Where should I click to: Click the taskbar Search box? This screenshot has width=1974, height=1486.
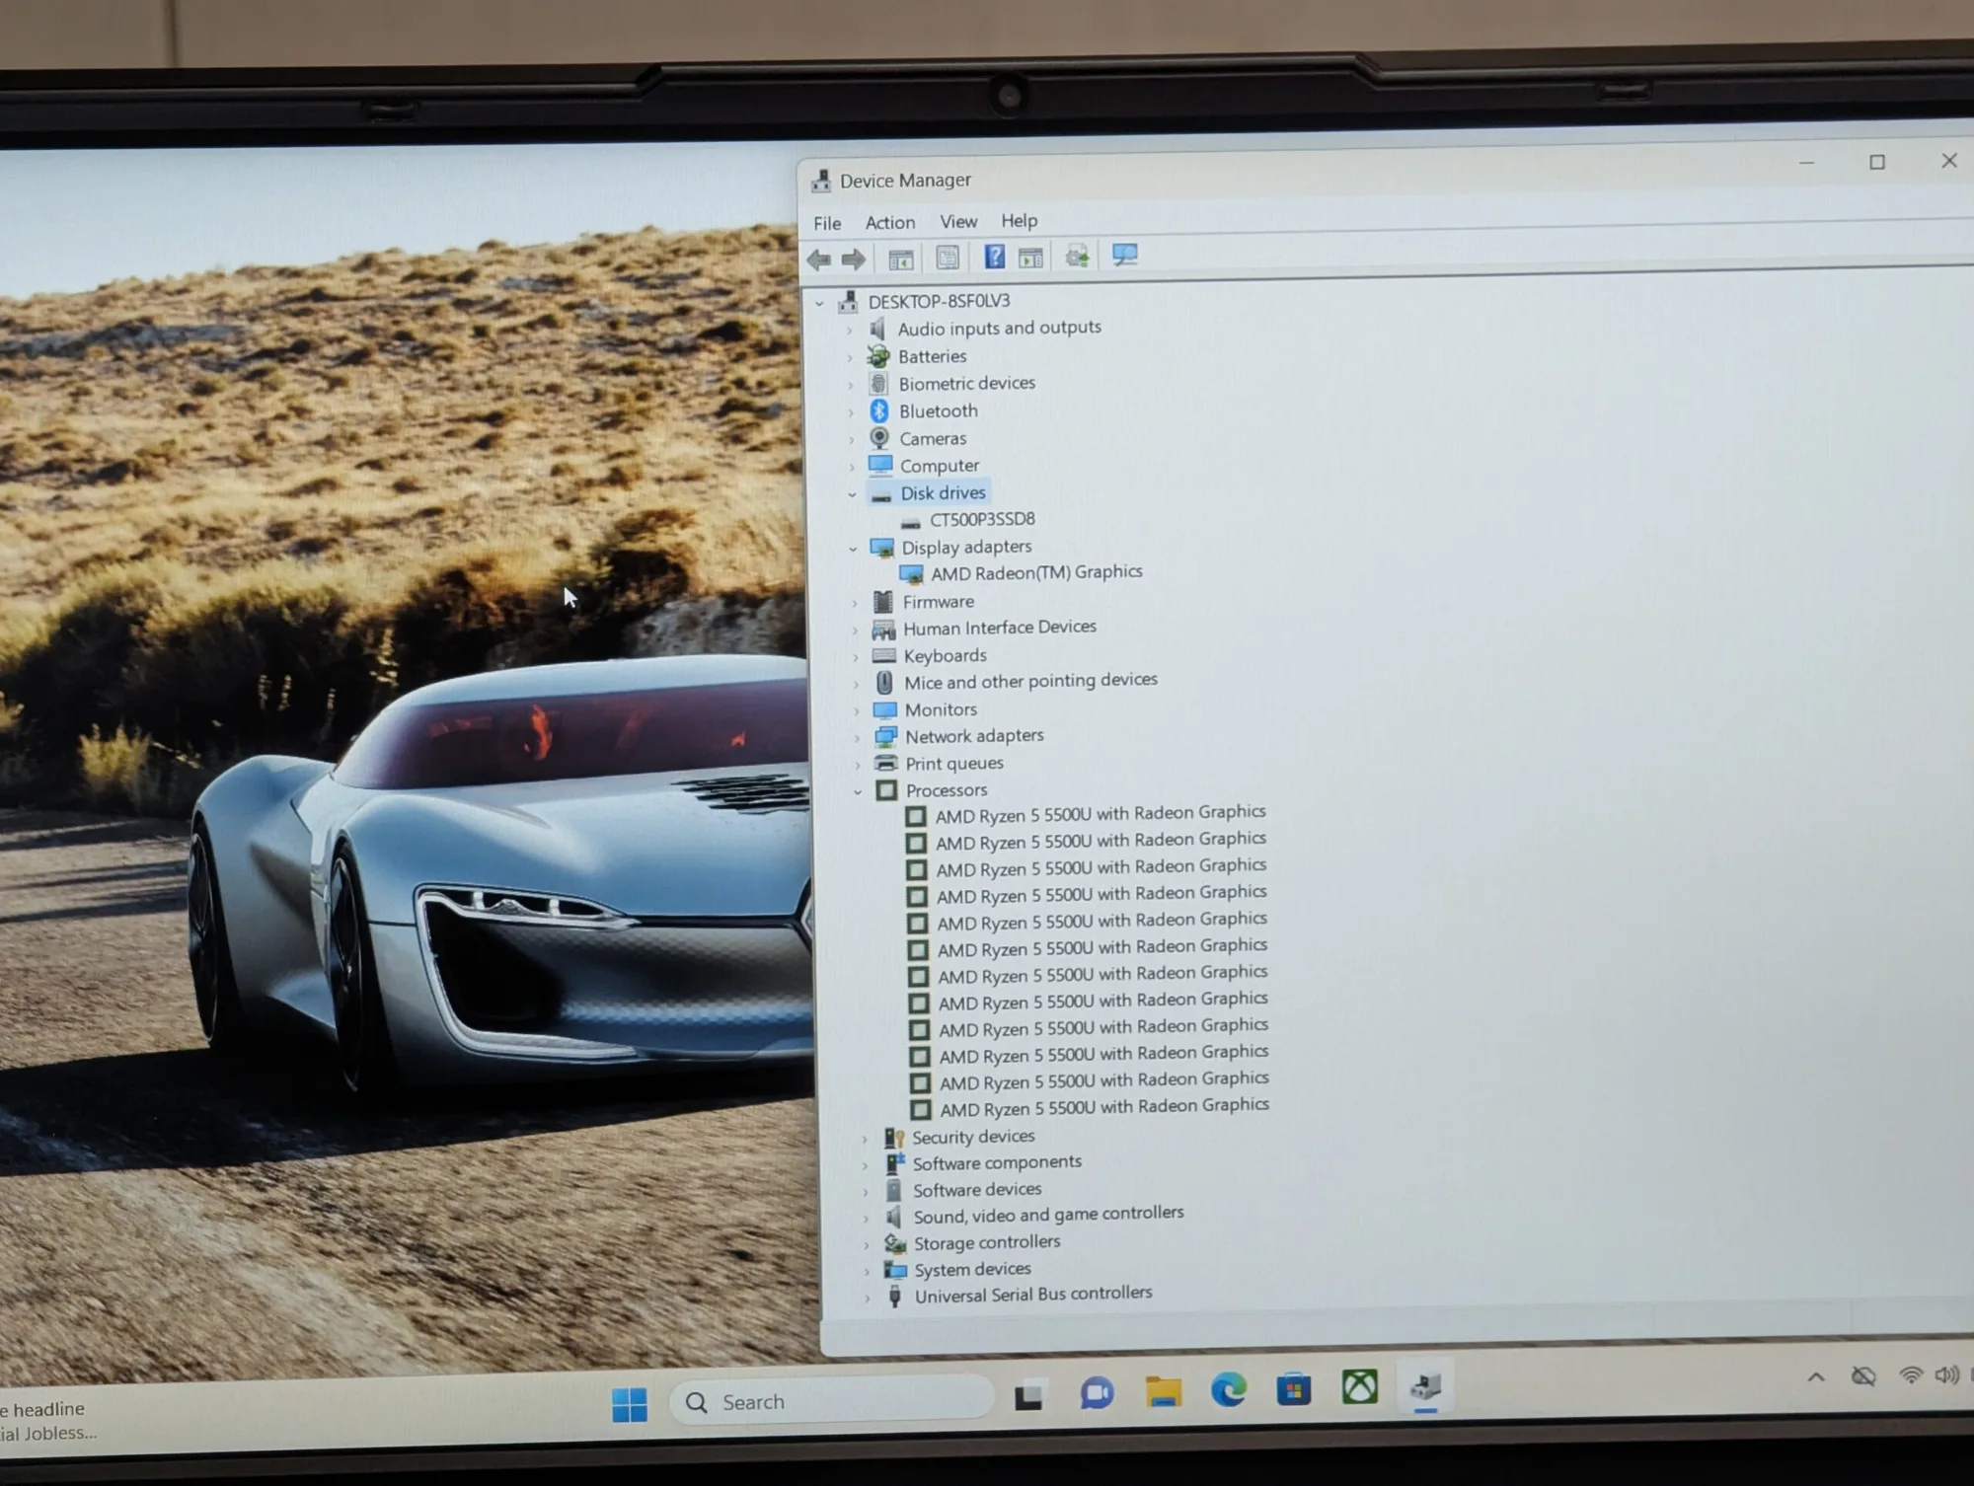pos(831,1400)
